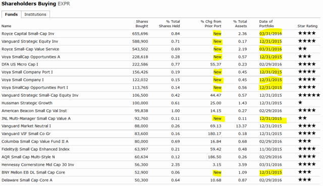This screenshot has width=323, height=186.
Task: Click shares bought value 655,696
Action: coord(140,34)
